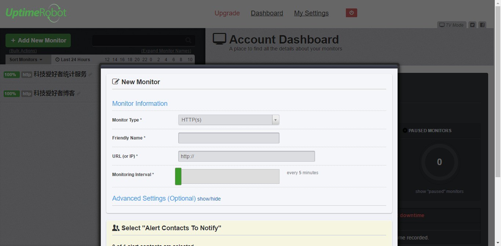Open My Settings
This screenshot has width=501, height=246.
tap(311, 13)
